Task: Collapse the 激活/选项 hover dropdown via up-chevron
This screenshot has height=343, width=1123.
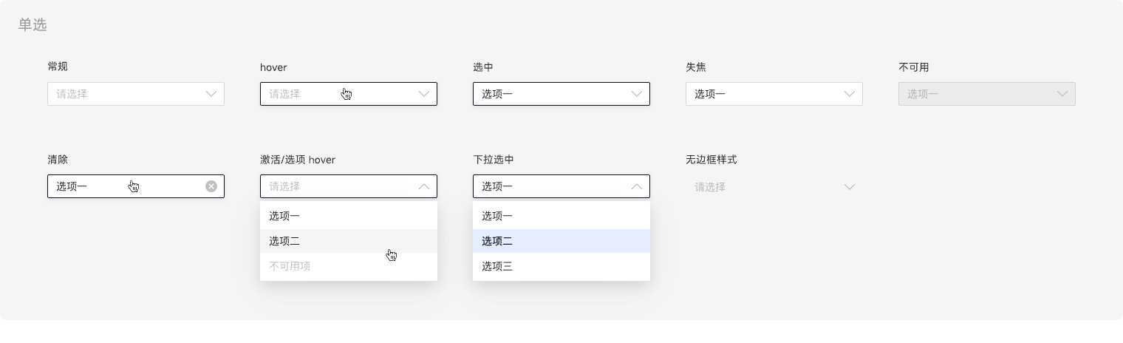Action: tap(424, 186)
